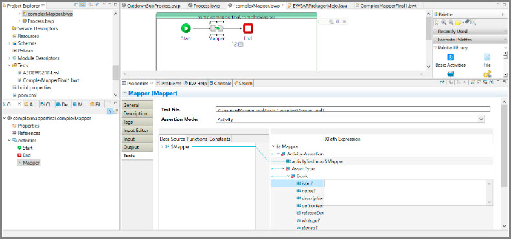The width and height of the screenshot is (511, 239).
Task: Open the Console view tab
Action: pos(220,84)
